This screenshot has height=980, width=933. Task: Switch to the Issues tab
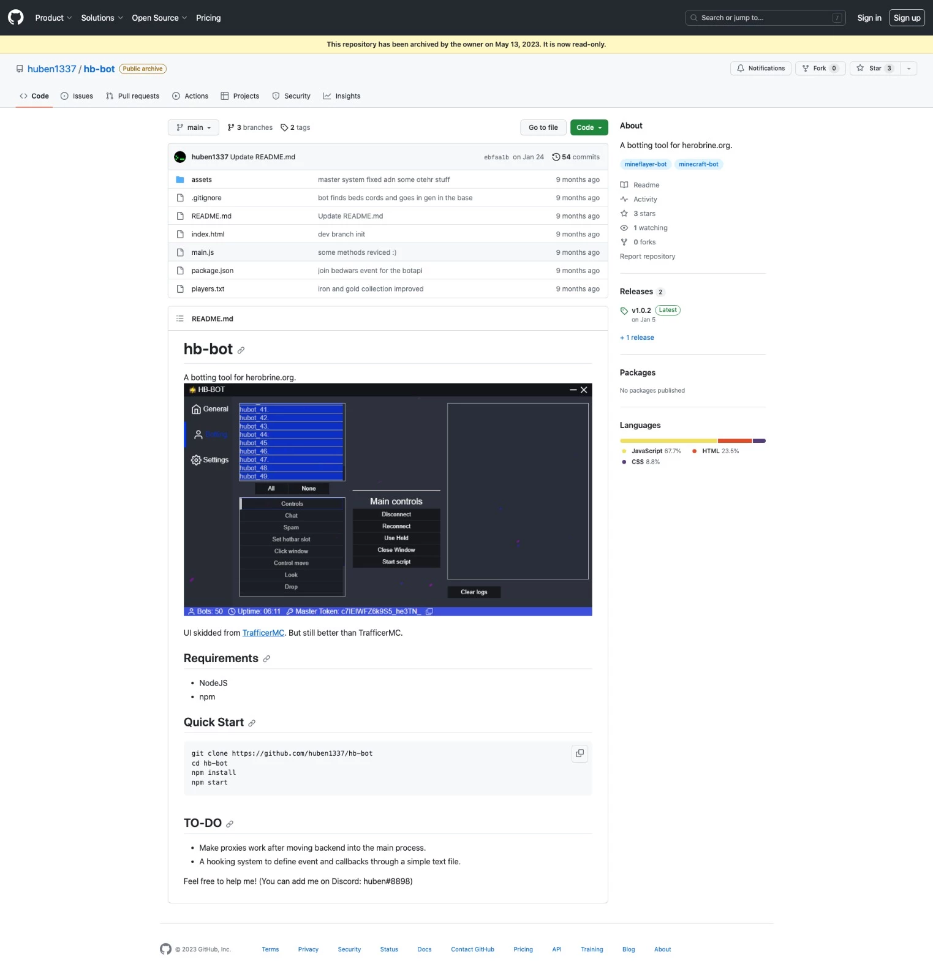tap(77, 96)
